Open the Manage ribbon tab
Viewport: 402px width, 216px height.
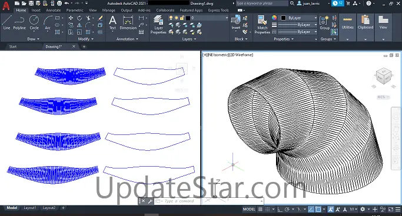click(x=109, y=10)
